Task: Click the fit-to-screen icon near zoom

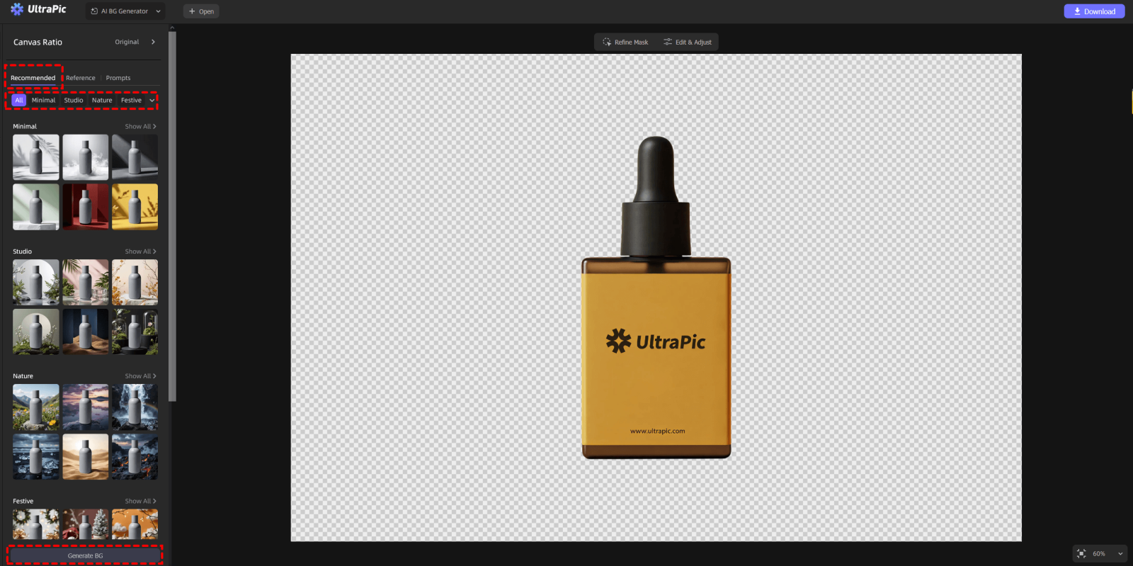Action: [x=1081, y=554]
